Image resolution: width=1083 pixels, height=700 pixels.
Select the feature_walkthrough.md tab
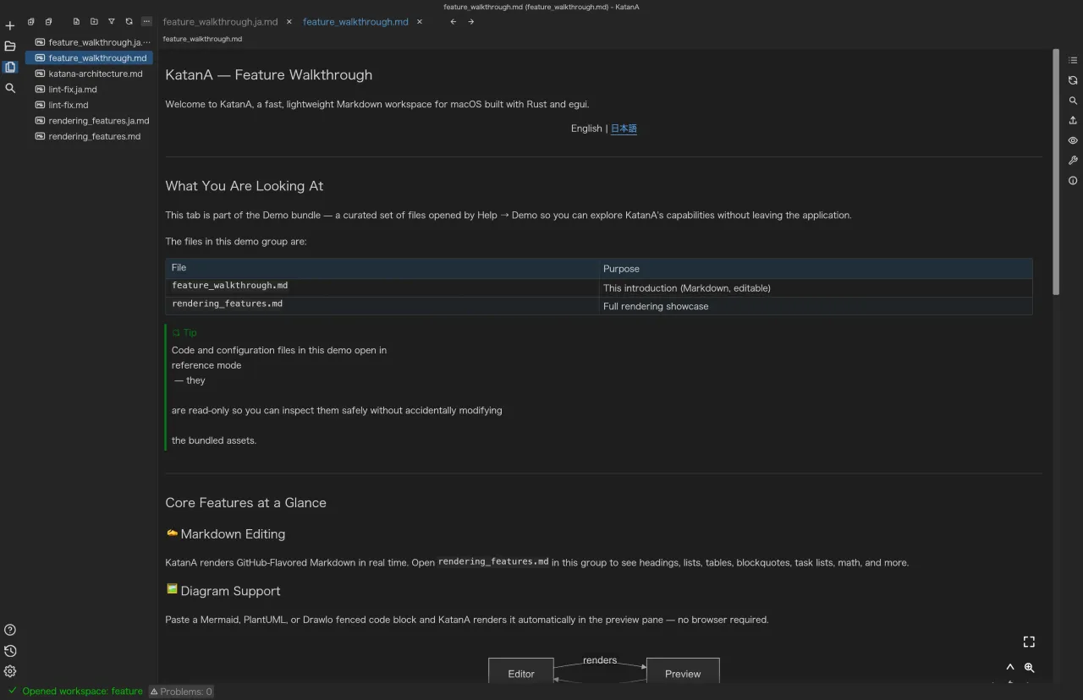tap(355, 22)
